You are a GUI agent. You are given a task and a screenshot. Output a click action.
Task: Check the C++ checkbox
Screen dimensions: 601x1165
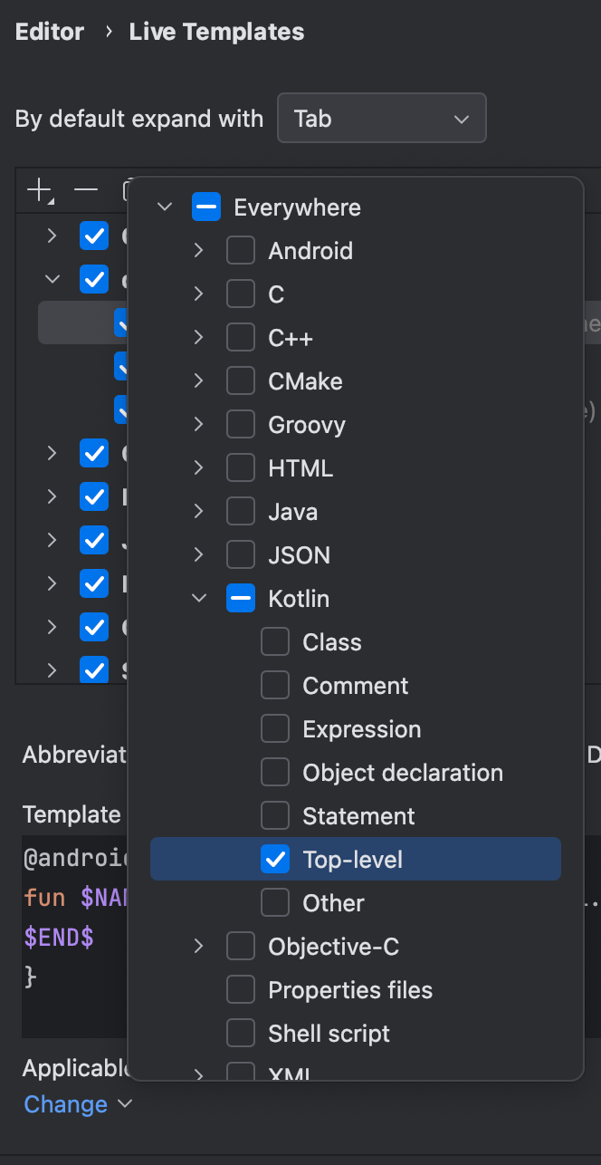pyautogui.click(x=241, y=338)
